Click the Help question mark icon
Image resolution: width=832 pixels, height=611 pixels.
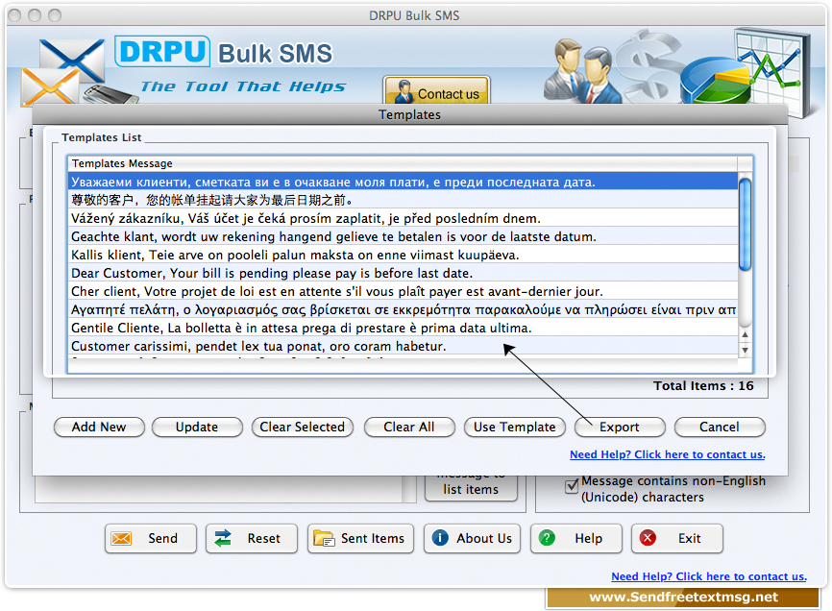point(547,538)
